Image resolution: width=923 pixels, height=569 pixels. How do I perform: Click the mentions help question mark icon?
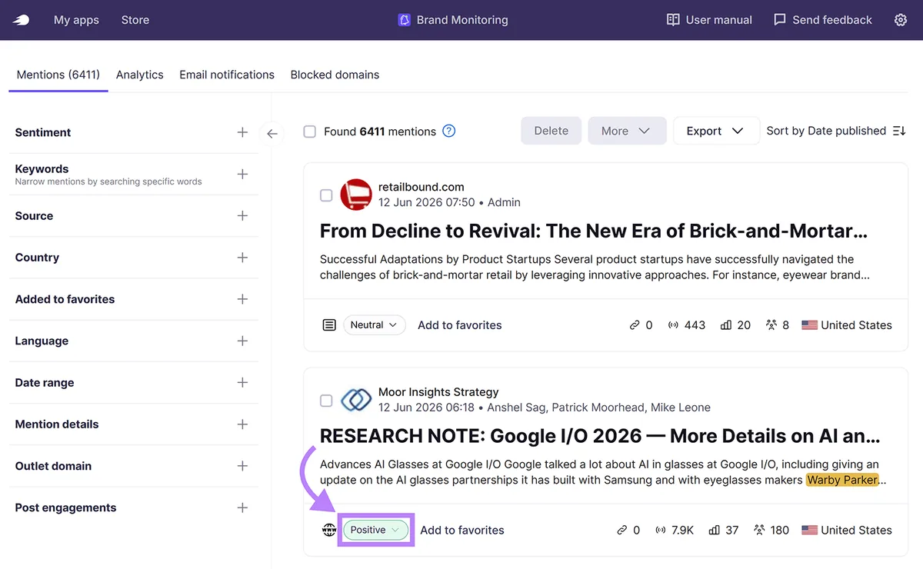click(x=449, y=131)
